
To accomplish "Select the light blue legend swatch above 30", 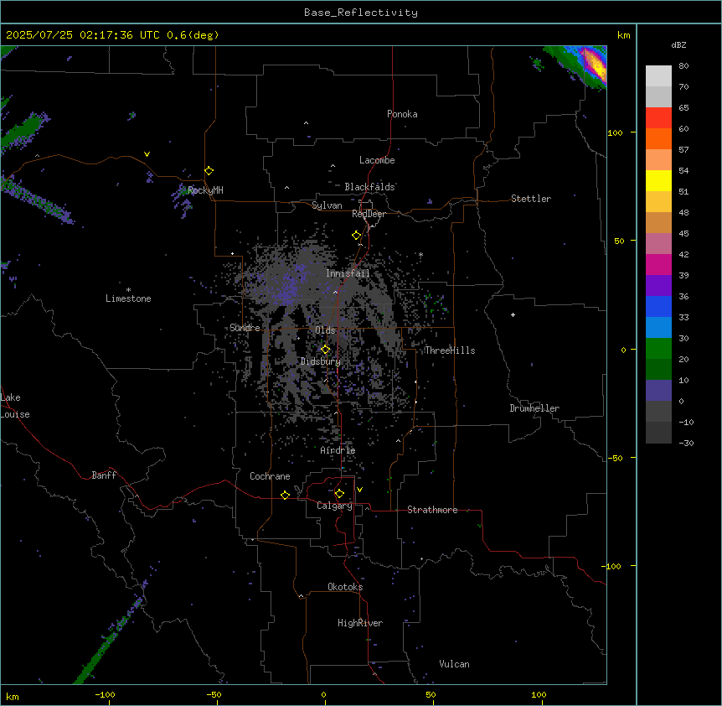I will pos(658,327).
